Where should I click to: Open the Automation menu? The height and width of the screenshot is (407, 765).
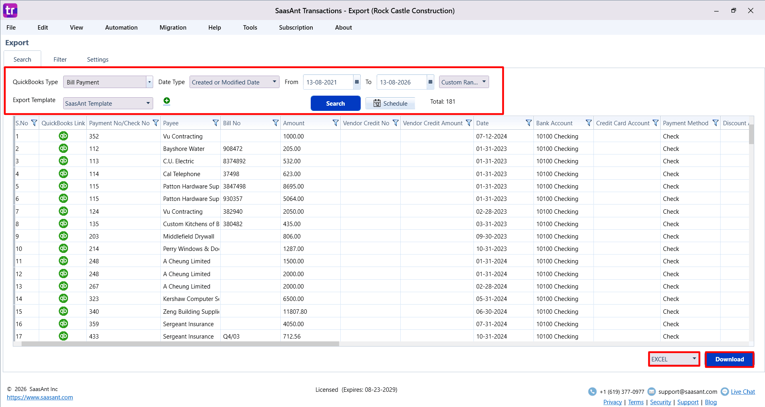point(121,28)
